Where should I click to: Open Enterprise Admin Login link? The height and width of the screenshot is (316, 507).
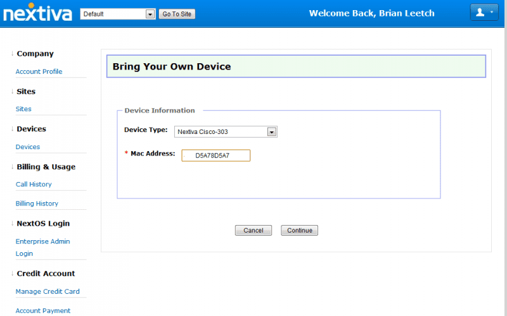pos(42,247)
